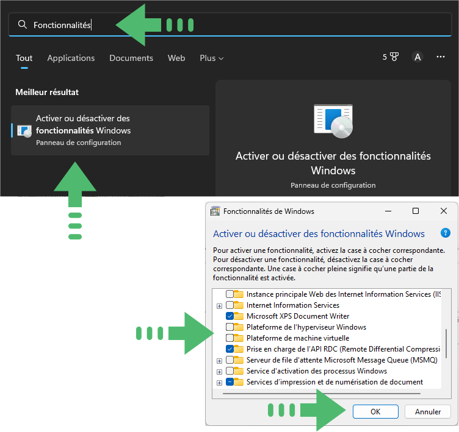Image resolution: width=459 pixels, height=432 pixels.
Task: Check the Serveur de file d'attente MSMQ box
Action: pyautogui.click(x=229, y=360)
